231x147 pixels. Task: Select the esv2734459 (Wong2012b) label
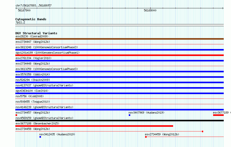pos(162,134)
